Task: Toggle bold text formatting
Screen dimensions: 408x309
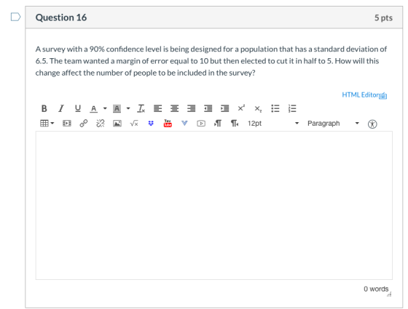Action: click(x=44, y=108)
